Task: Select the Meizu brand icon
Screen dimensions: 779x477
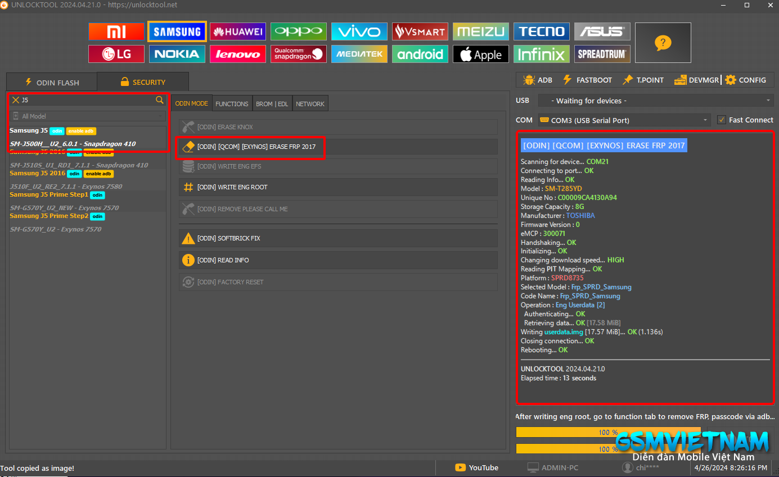Action: [481, 31]
